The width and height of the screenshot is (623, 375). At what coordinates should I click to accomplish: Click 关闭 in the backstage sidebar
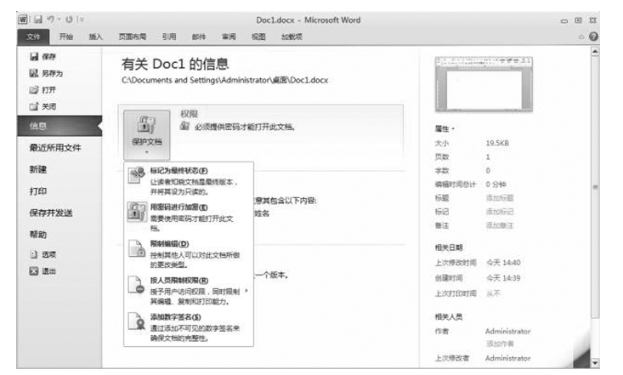(x=42, y=106)
